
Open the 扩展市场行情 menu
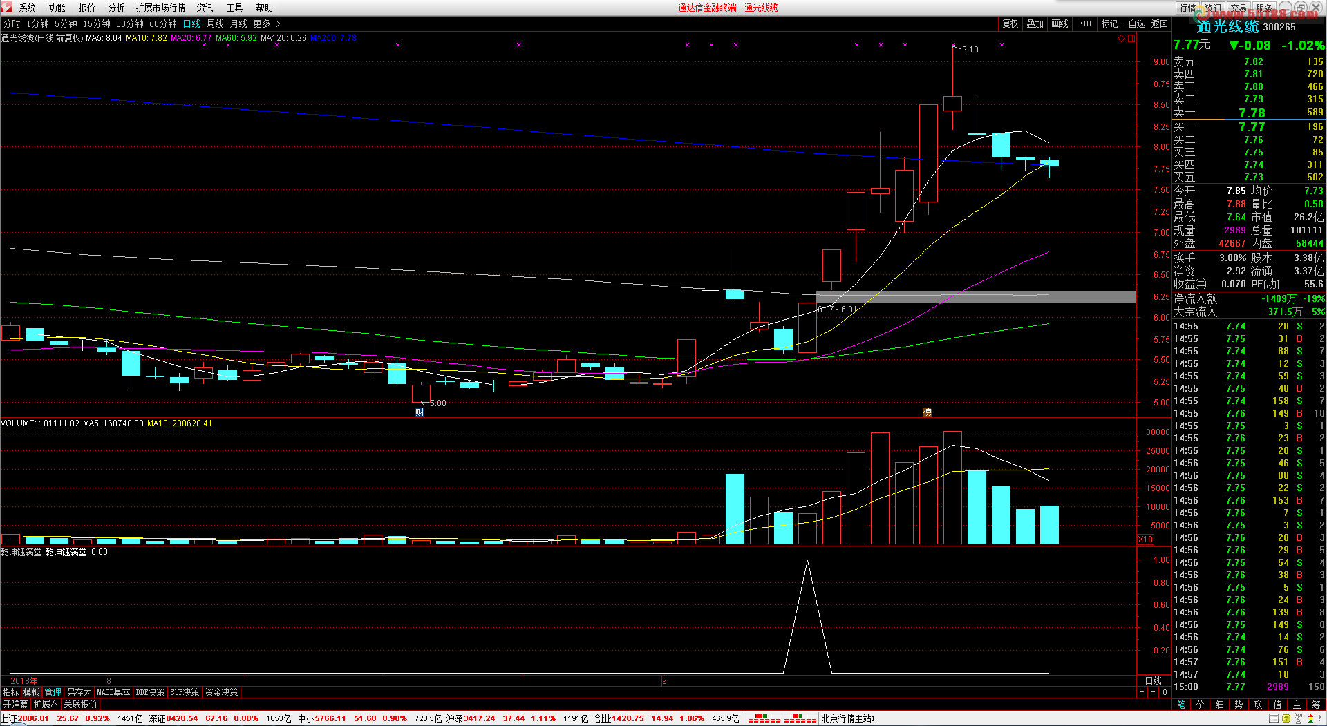click(x=161, y=8)
